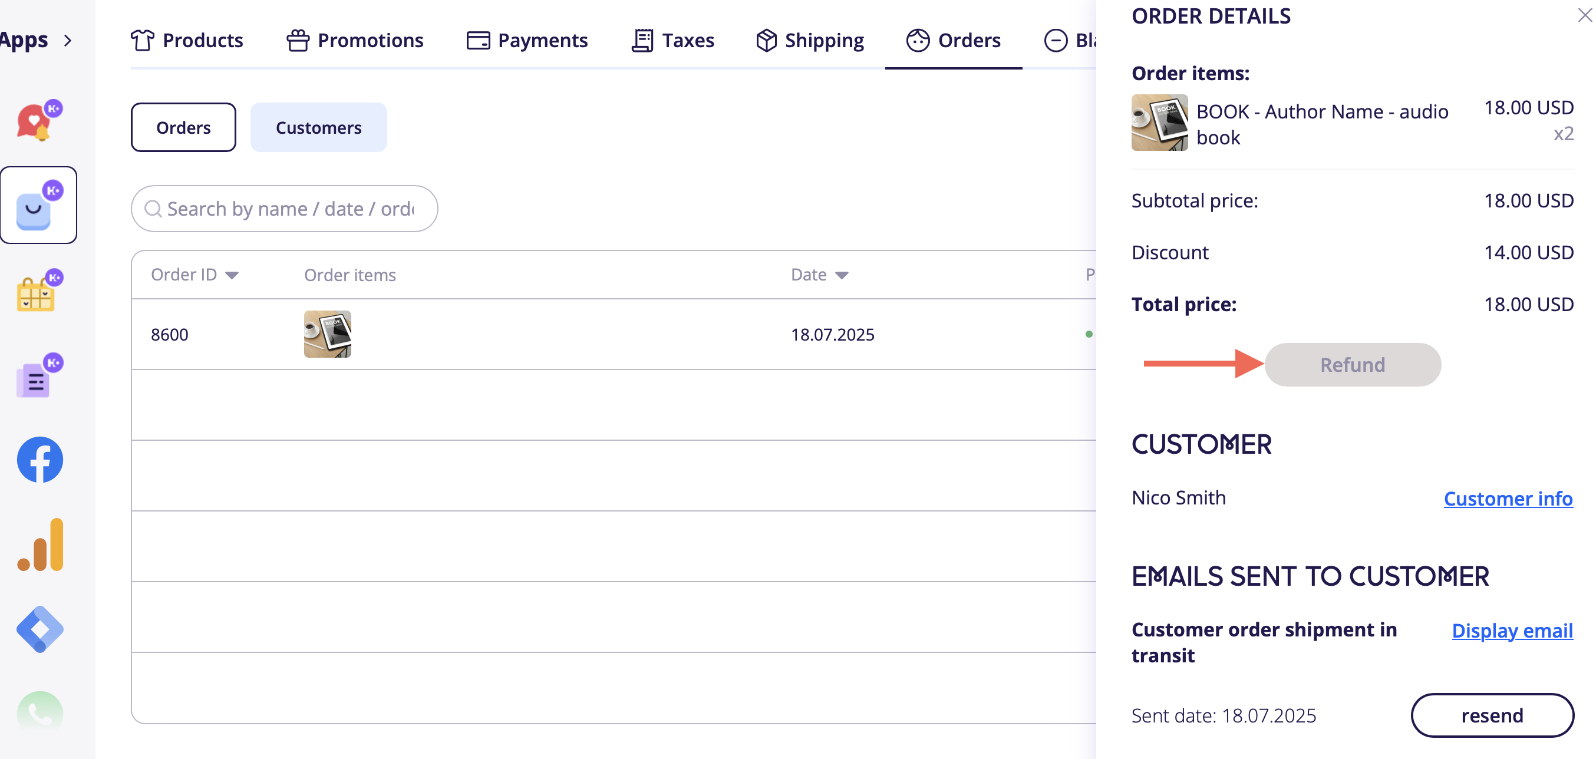
Task: Focus the search by name/date/order field
Action: pos(285,209)
